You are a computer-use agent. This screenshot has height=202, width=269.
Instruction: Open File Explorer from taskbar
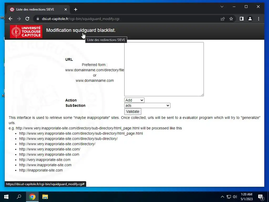[x=45, y=197]
